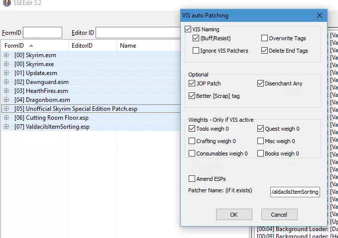Expand the ValdacilsItemSorting.esp node
This screenshot has width=338, height=238.
pyautogui.click(x=6, y=127)
